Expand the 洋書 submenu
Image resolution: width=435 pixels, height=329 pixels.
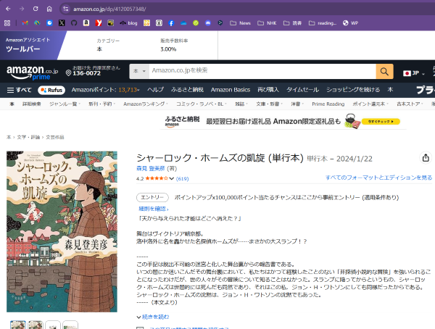click(297, 104)
